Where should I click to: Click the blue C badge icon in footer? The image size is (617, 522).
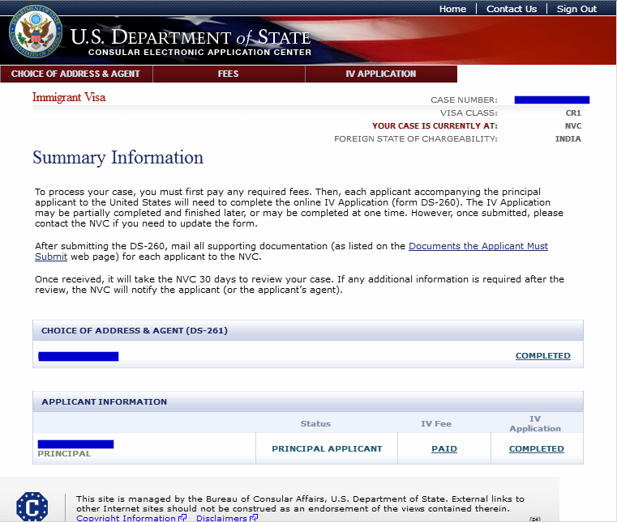(x=32, y=507)
